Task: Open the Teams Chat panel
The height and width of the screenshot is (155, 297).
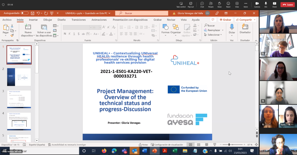Action: pos(202,4)
